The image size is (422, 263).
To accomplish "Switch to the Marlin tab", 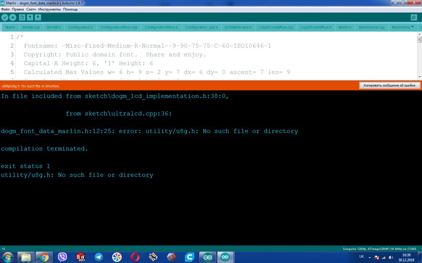I will coord(10,27).
